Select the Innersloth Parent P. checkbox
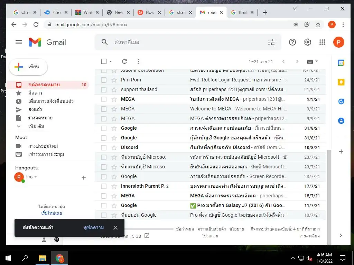 [x=104, y=186]
